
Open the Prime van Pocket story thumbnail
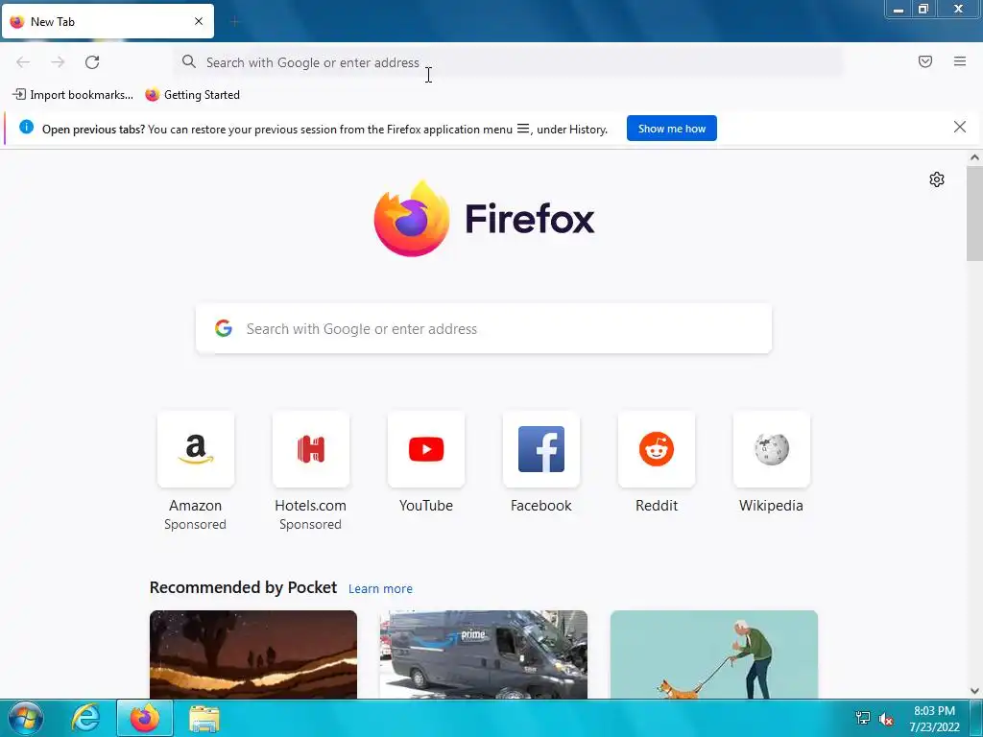(484, 654)
